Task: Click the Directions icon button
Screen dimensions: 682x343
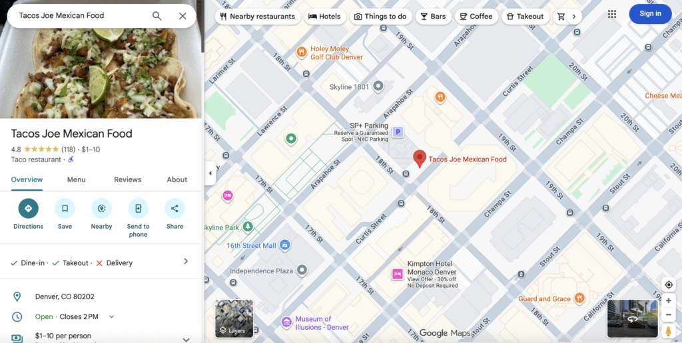Action: pyautogui.click(x=28, y=209)
